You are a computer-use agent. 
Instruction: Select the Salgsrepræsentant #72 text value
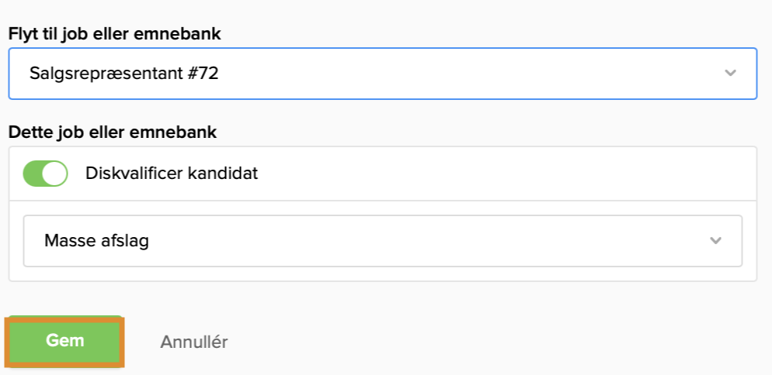tap(124, 74)
